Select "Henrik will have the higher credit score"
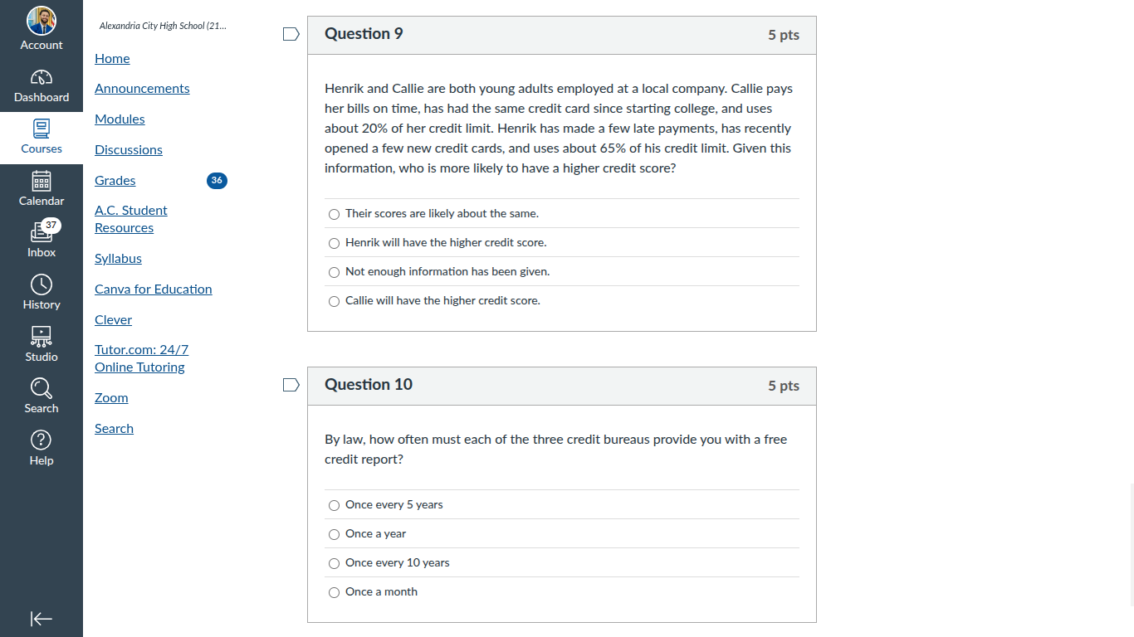This screenshot has width=1134, height=637. coord(335,243)
